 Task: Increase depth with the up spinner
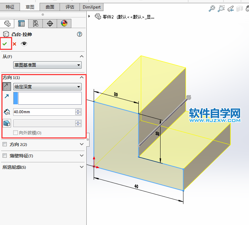point(78,110)
